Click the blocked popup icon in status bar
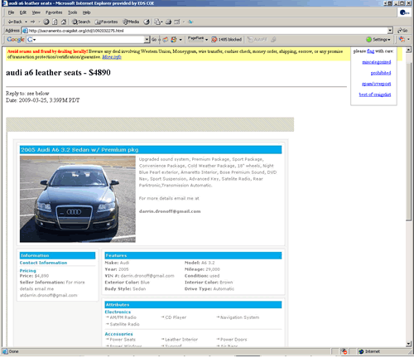Image resolution: width=414 pixels, height=358 pixels. (344, 351)
